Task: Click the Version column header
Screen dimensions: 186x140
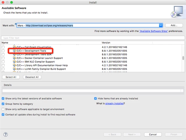Action: tap(127, 43)
